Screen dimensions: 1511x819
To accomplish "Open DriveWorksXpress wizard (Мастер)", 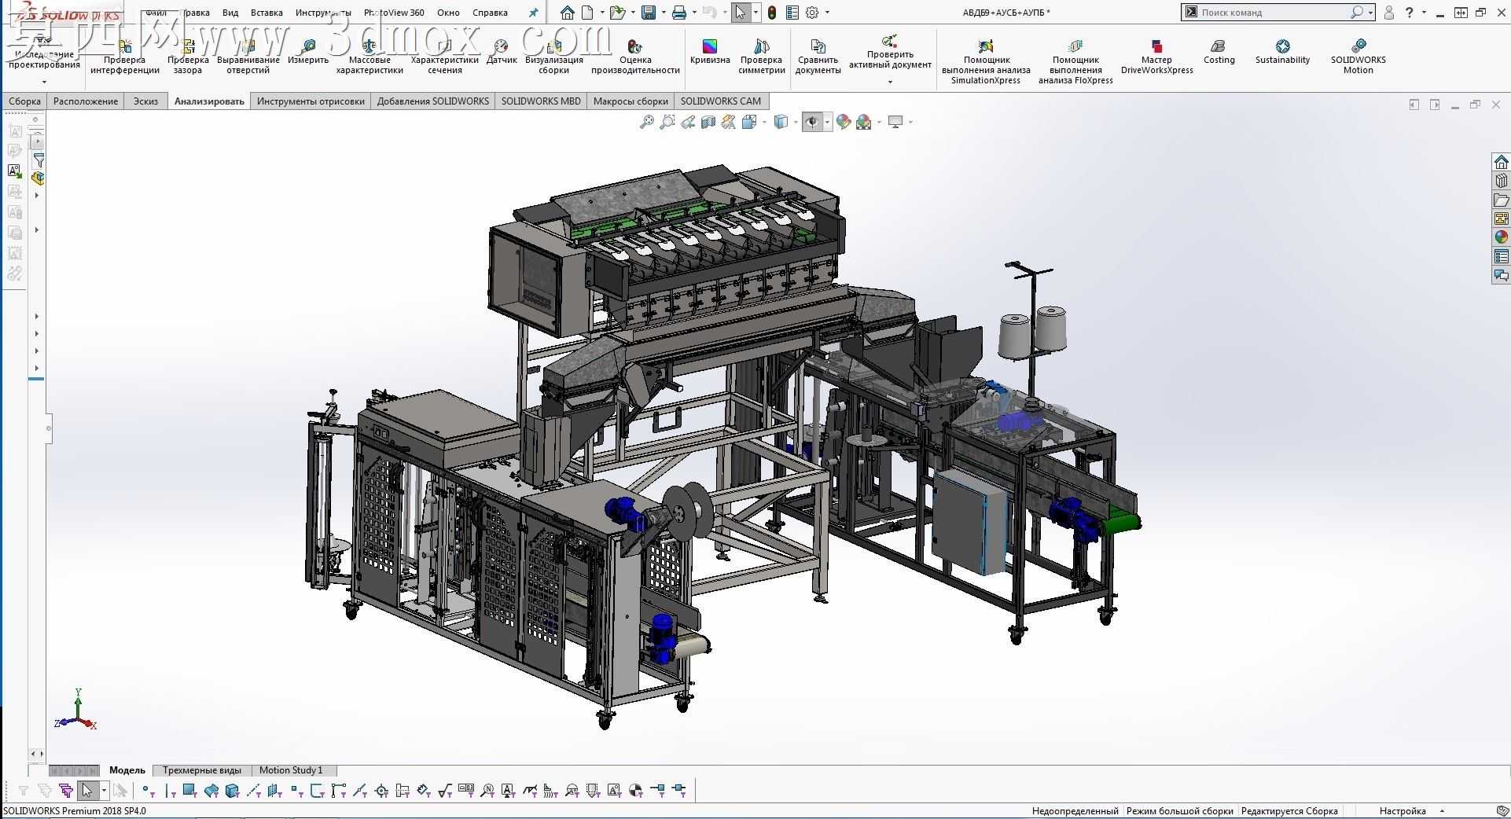I will [x=1156, y=57].
